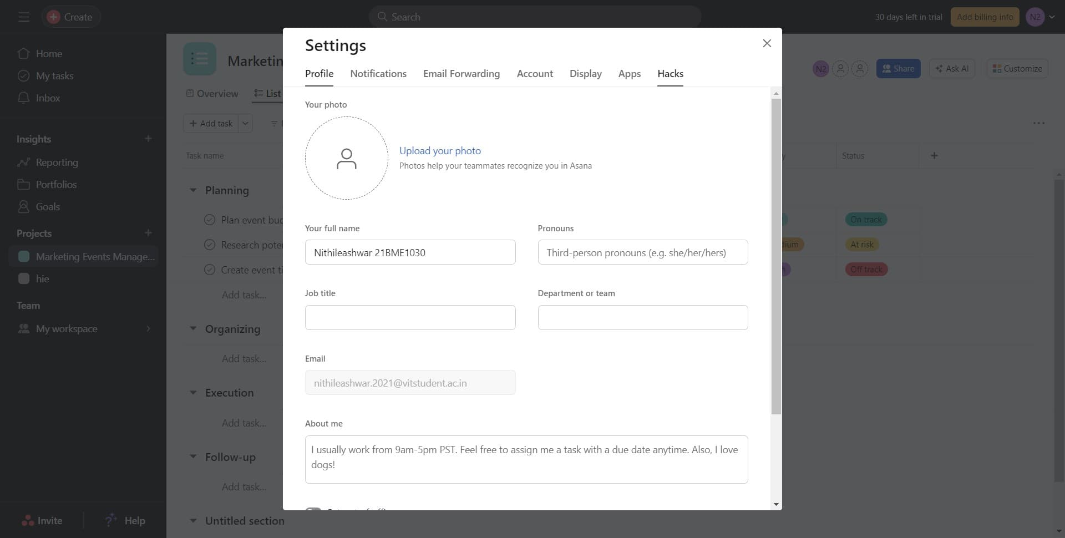Image resolution: width=1065 pixels, height=538 pixels.
Task: Open the Customize panel
Action: (x=1017, y=68)
